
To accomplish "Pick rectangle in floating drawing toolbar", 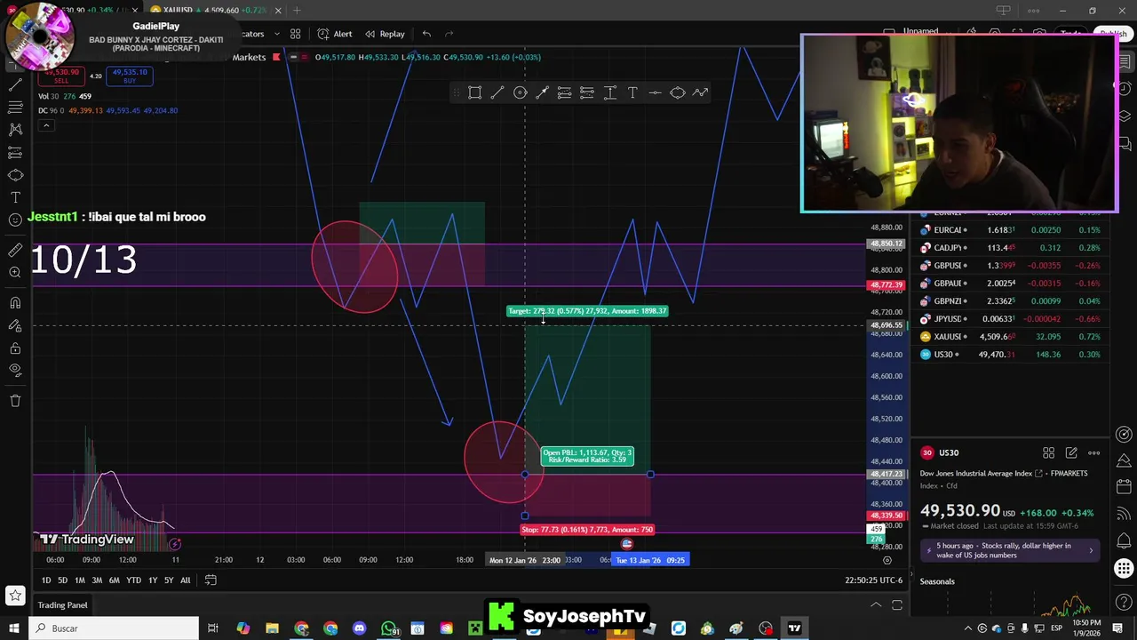I will click(475, 92).
